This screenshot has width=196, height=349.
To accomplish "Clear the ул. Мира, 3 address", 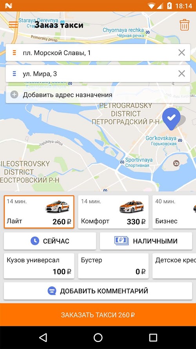I will click(x=181, y=73).
